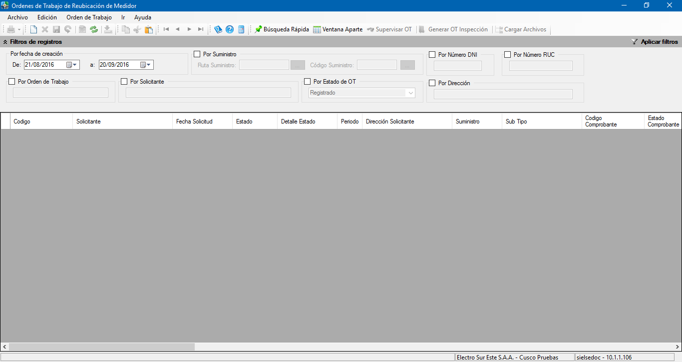Click the blue question mark help icon
682x362 pixels.
click(x=230, y=30)
